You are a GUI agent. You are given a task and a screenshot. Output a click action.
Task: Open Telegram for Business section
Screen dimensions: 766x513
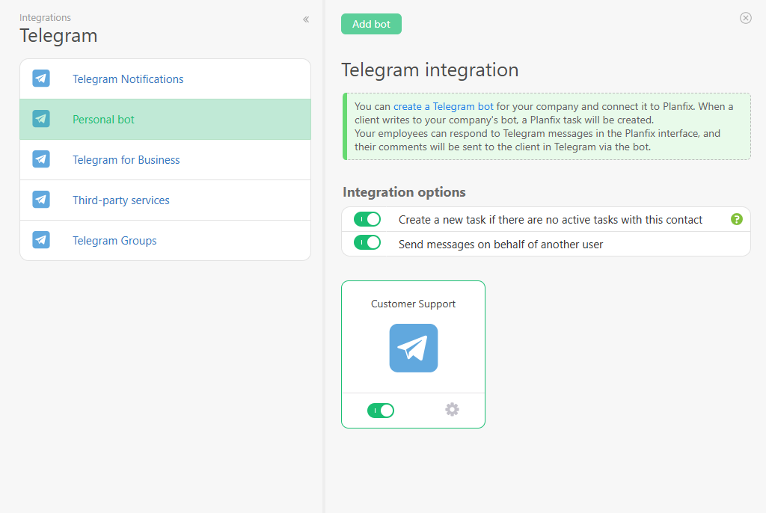point(165,160)
